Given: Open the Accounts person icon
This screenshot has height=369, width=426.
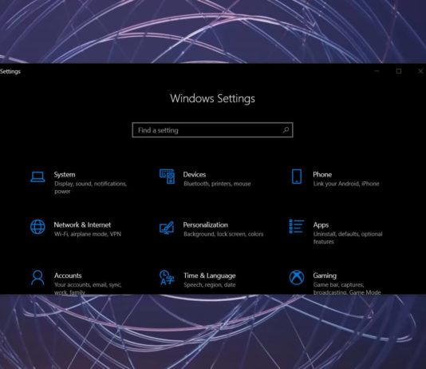Looking at the screenshot, I should [37, 277].
